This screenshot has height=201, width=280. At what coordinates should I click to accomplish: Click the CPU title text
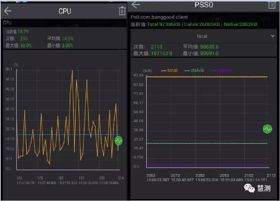pyautogui.click(x=65, y=11)
